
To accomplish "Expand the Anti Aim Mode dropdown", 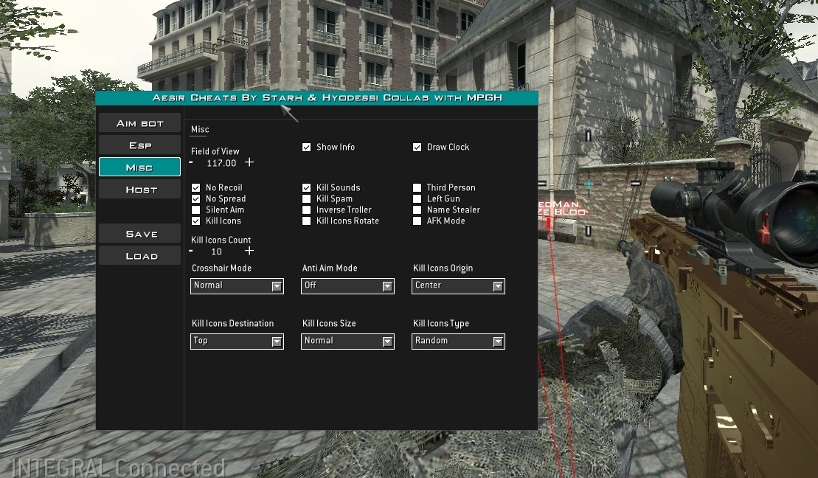I will point(348,286).
